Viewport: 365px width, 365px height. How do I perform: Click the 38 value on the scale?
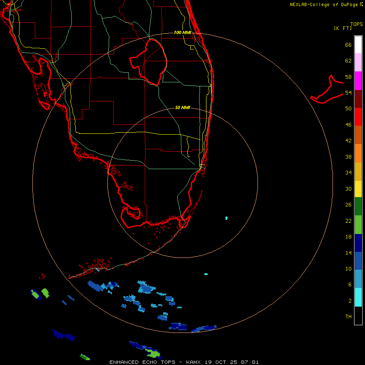(x=348, y=157)
